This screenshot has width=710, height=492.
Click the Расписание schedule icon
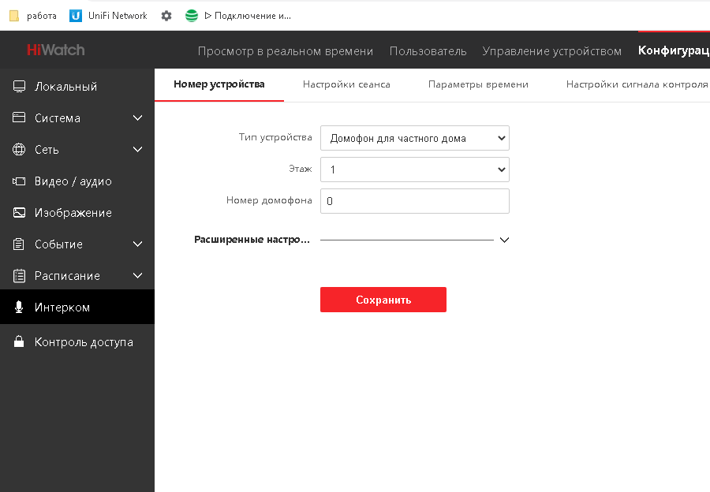tap(19, 276)
